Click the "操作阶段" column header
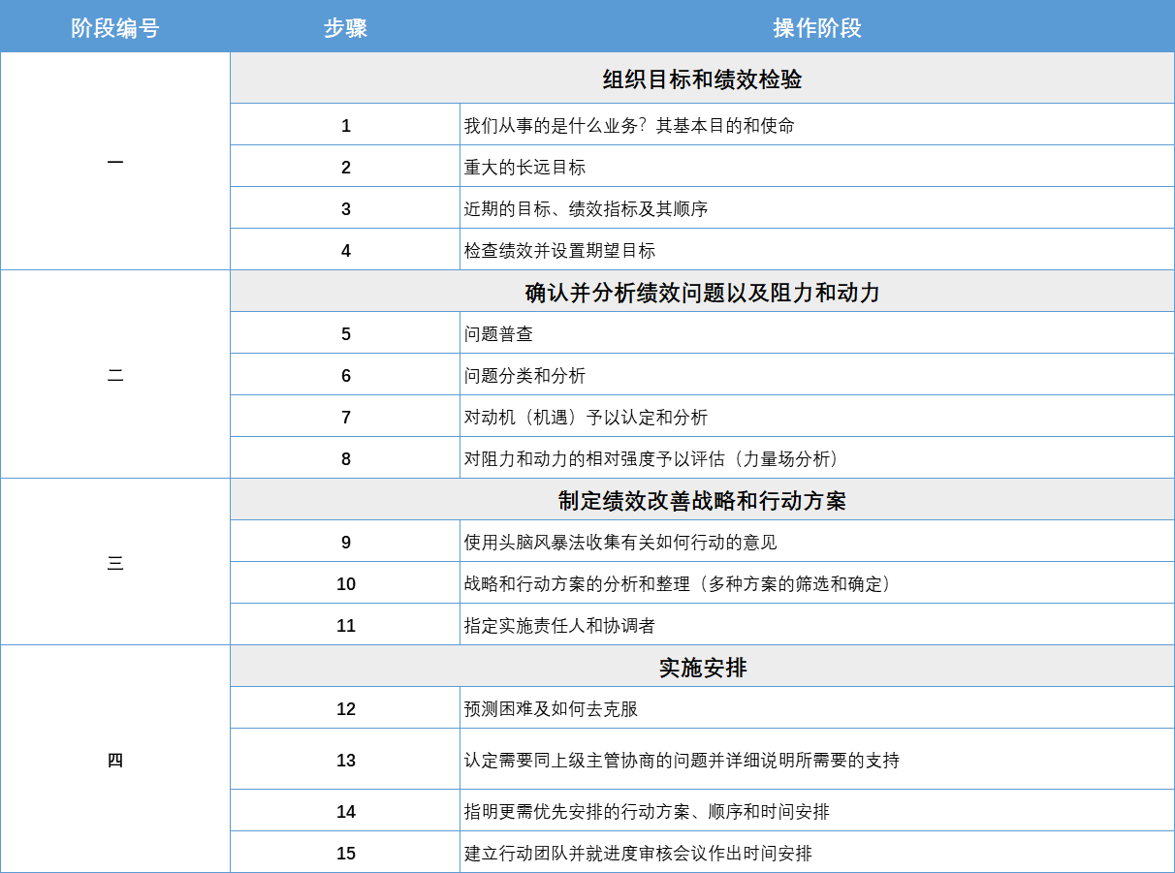1175x873 pixels. pos(816,27)
